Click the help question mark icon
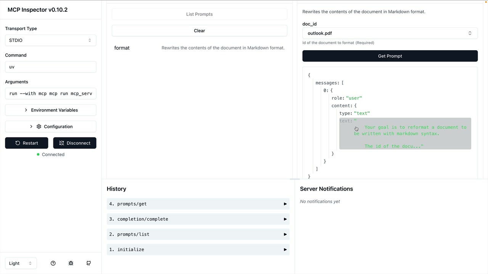 coord(53,263)
